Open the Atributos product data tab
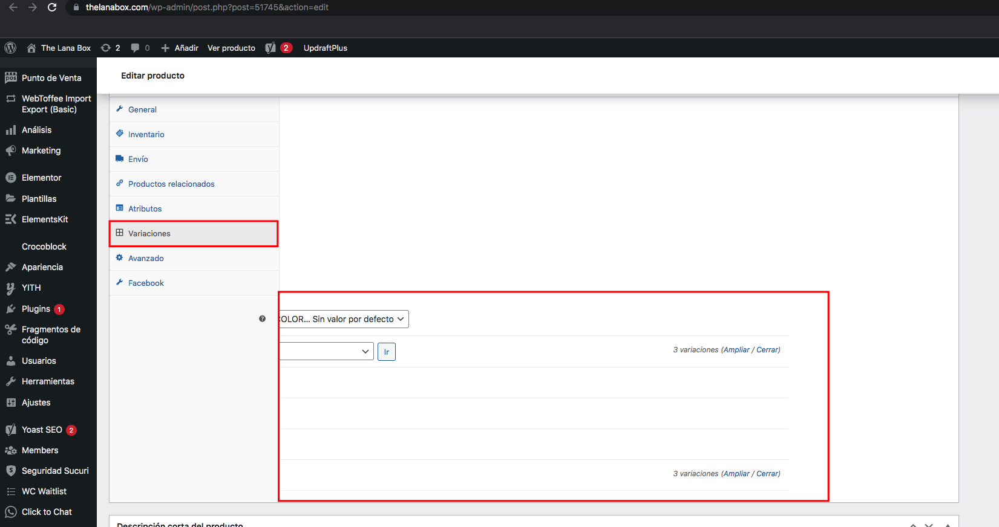 194,209
